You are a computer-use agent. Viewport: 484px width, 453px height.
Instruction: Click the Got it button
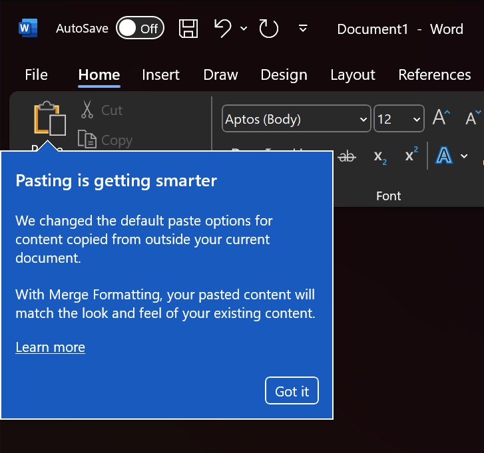click(x=292, y=391)
